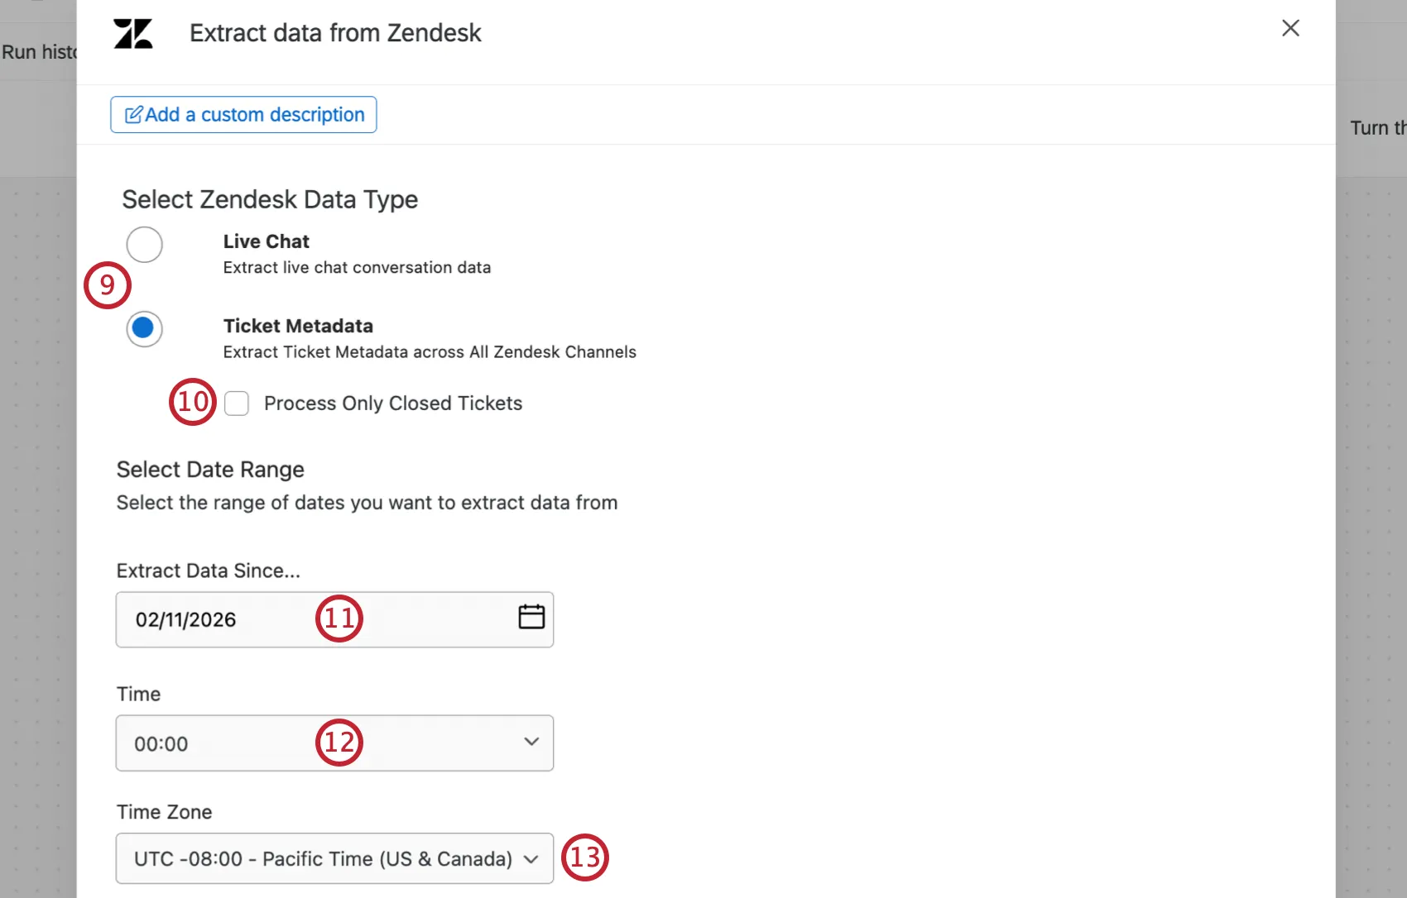Click the Time dropdown chevron
Screen dimensions: 1407x898
tap(531, 742)
